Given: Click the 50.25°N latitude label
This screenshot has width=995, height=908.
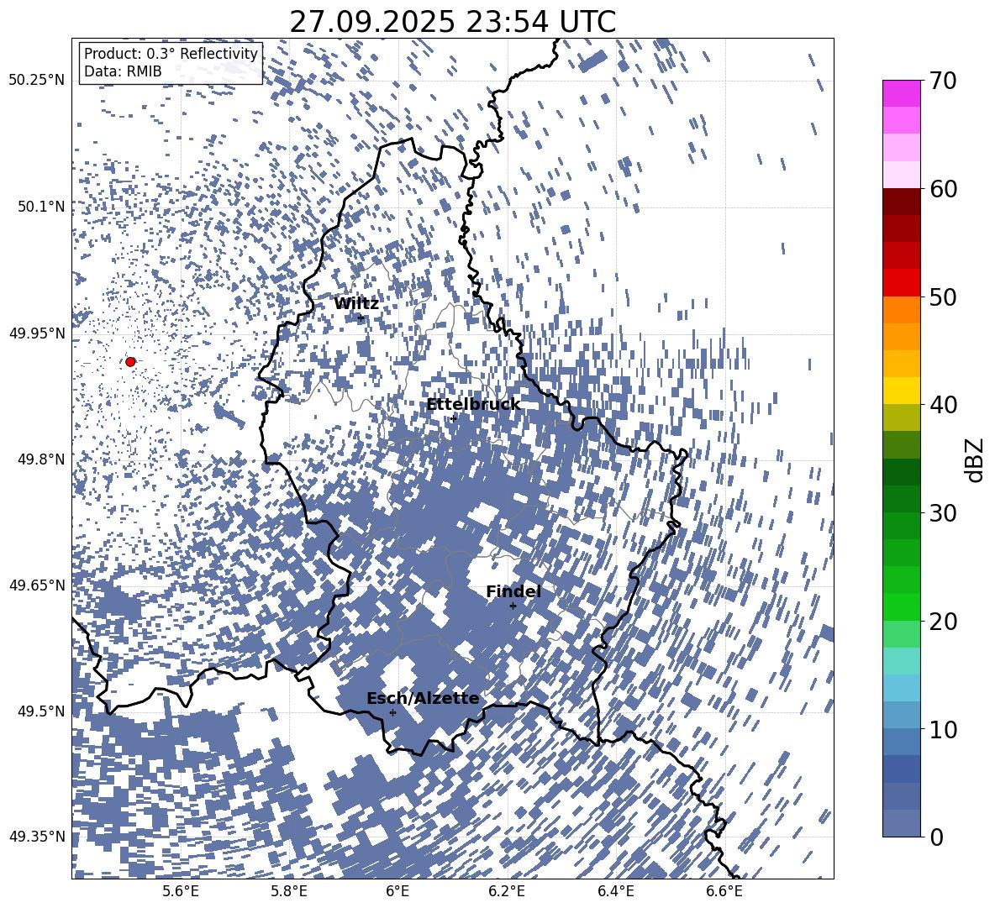Looking at the screenshot, I should (x=37, y=80).
